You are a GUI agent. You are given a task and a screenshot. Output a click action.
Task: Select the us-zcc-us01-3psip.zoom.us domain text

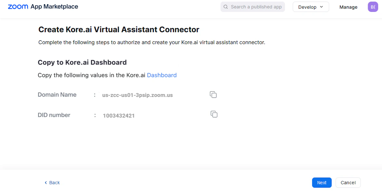[x=137, y=95]
